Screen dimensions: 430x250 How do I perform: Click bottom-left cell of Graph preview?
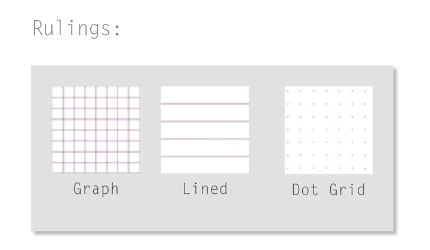click(x=57, y=168)
